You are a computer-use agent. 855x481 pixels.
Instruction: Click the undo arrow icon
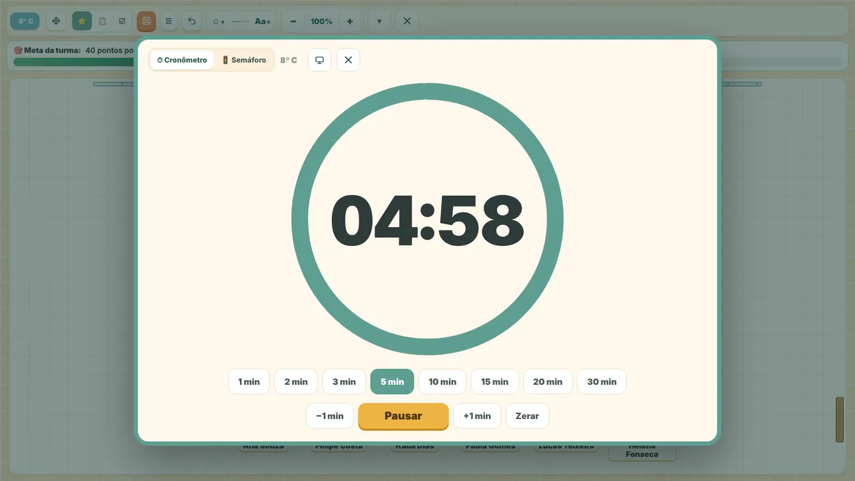pyautogui.click(x=192, y=21)
